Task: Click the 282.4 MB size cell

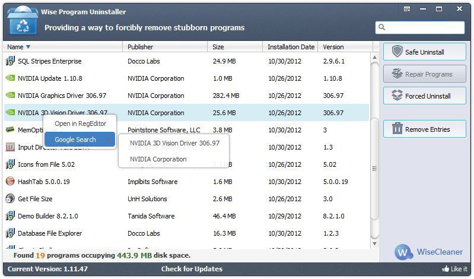Action: coord(226,96)
